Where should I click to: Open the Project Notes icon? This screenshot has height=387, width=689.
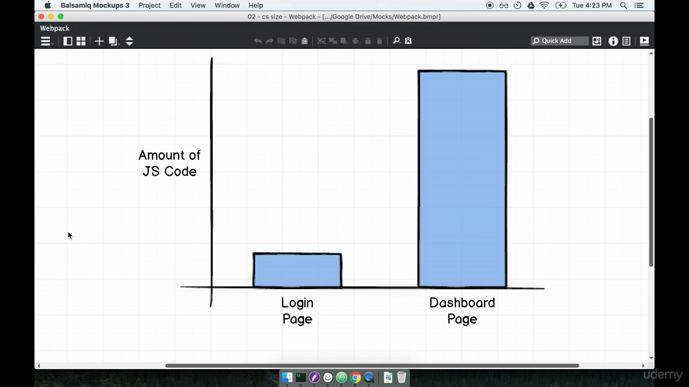(626, 41)
